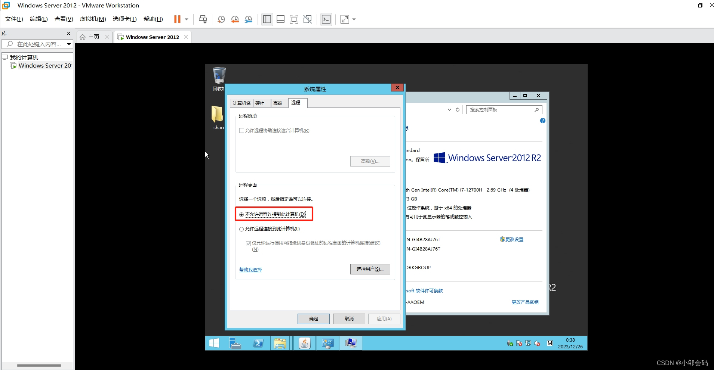Image resolution: width=714 pixels, height=370 pixels.
Task: Open File Explorer from taskbar
Action: (280, 343)
